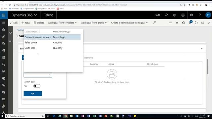The height and width of the screenshot is (119, 212).
Task: Open the attachments icon with badge
Action: [x=190, y=22]
